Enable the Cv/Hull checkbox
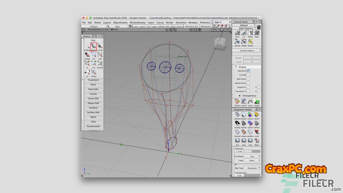The image size is (343, 193). click(x=248, y=75)
